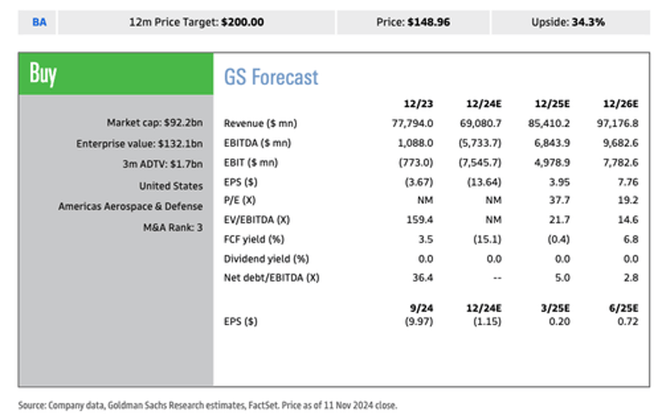Select annual EPS value 3.95
This screenshot has height=415, width=662.
point(561,183)
